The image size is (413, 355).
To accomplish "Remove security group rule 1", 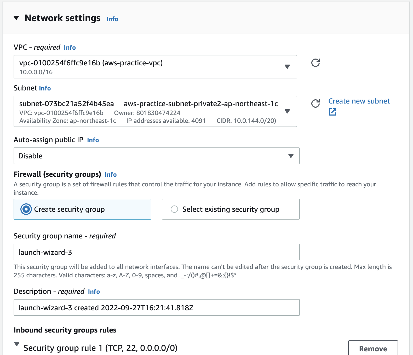I will [373, 349].
